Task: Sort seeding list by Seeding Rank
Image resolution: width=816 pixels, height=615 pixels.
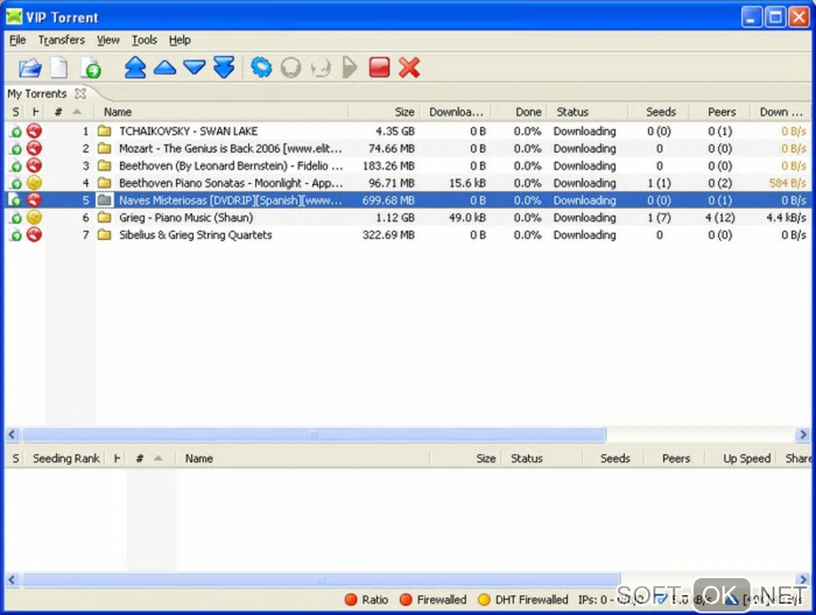Action: coord(66,458)
